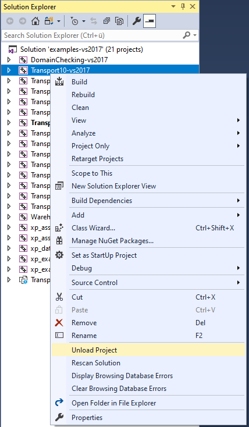Click the Pending Changes Filter clock icon
Screen dimensions: 249x427
coord(74,22)
